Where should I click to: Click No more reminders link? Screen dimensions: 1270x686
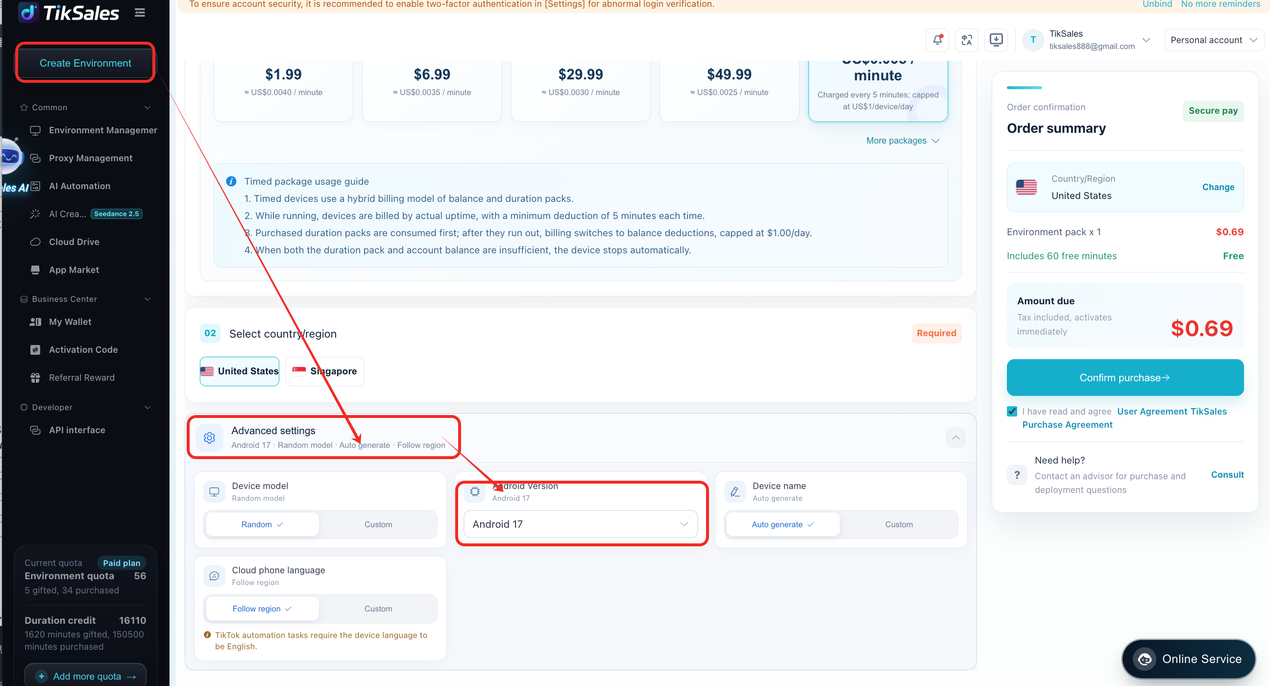click(x=1220, y=4)
